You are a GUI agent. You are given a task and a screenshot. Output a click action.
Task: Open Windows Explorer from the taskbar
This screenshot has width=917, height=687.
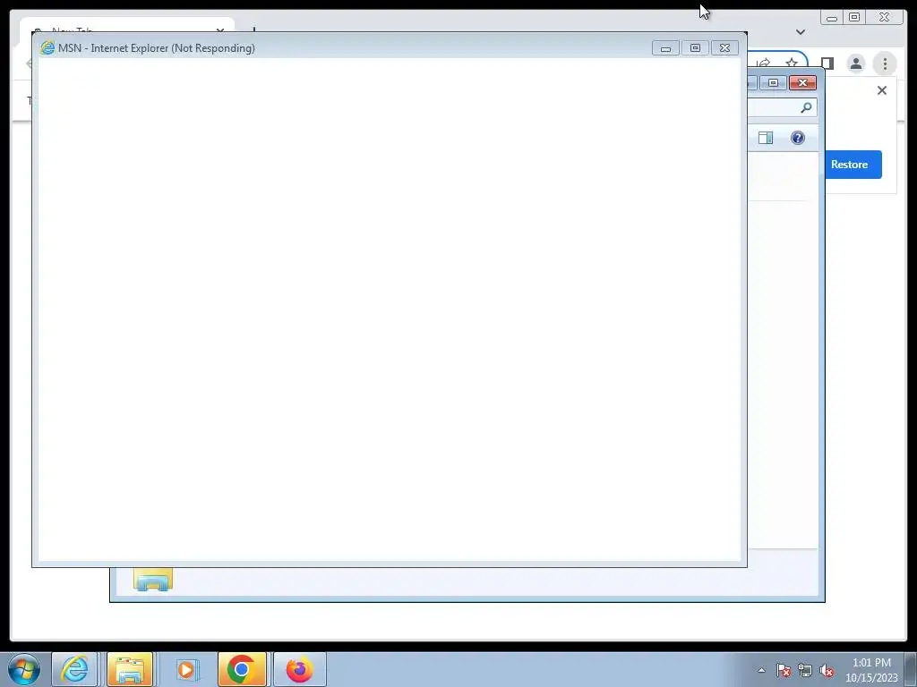(130, 669)
